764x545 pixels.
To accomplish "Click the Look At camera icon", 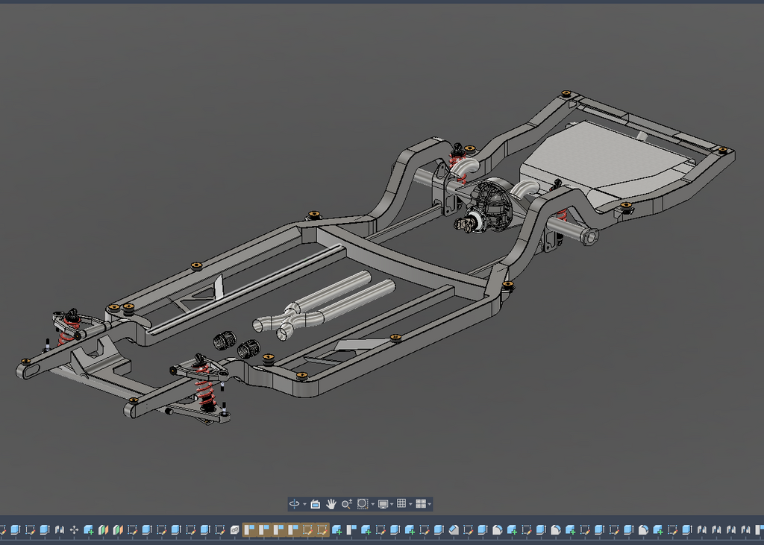I will pos(315,504).
